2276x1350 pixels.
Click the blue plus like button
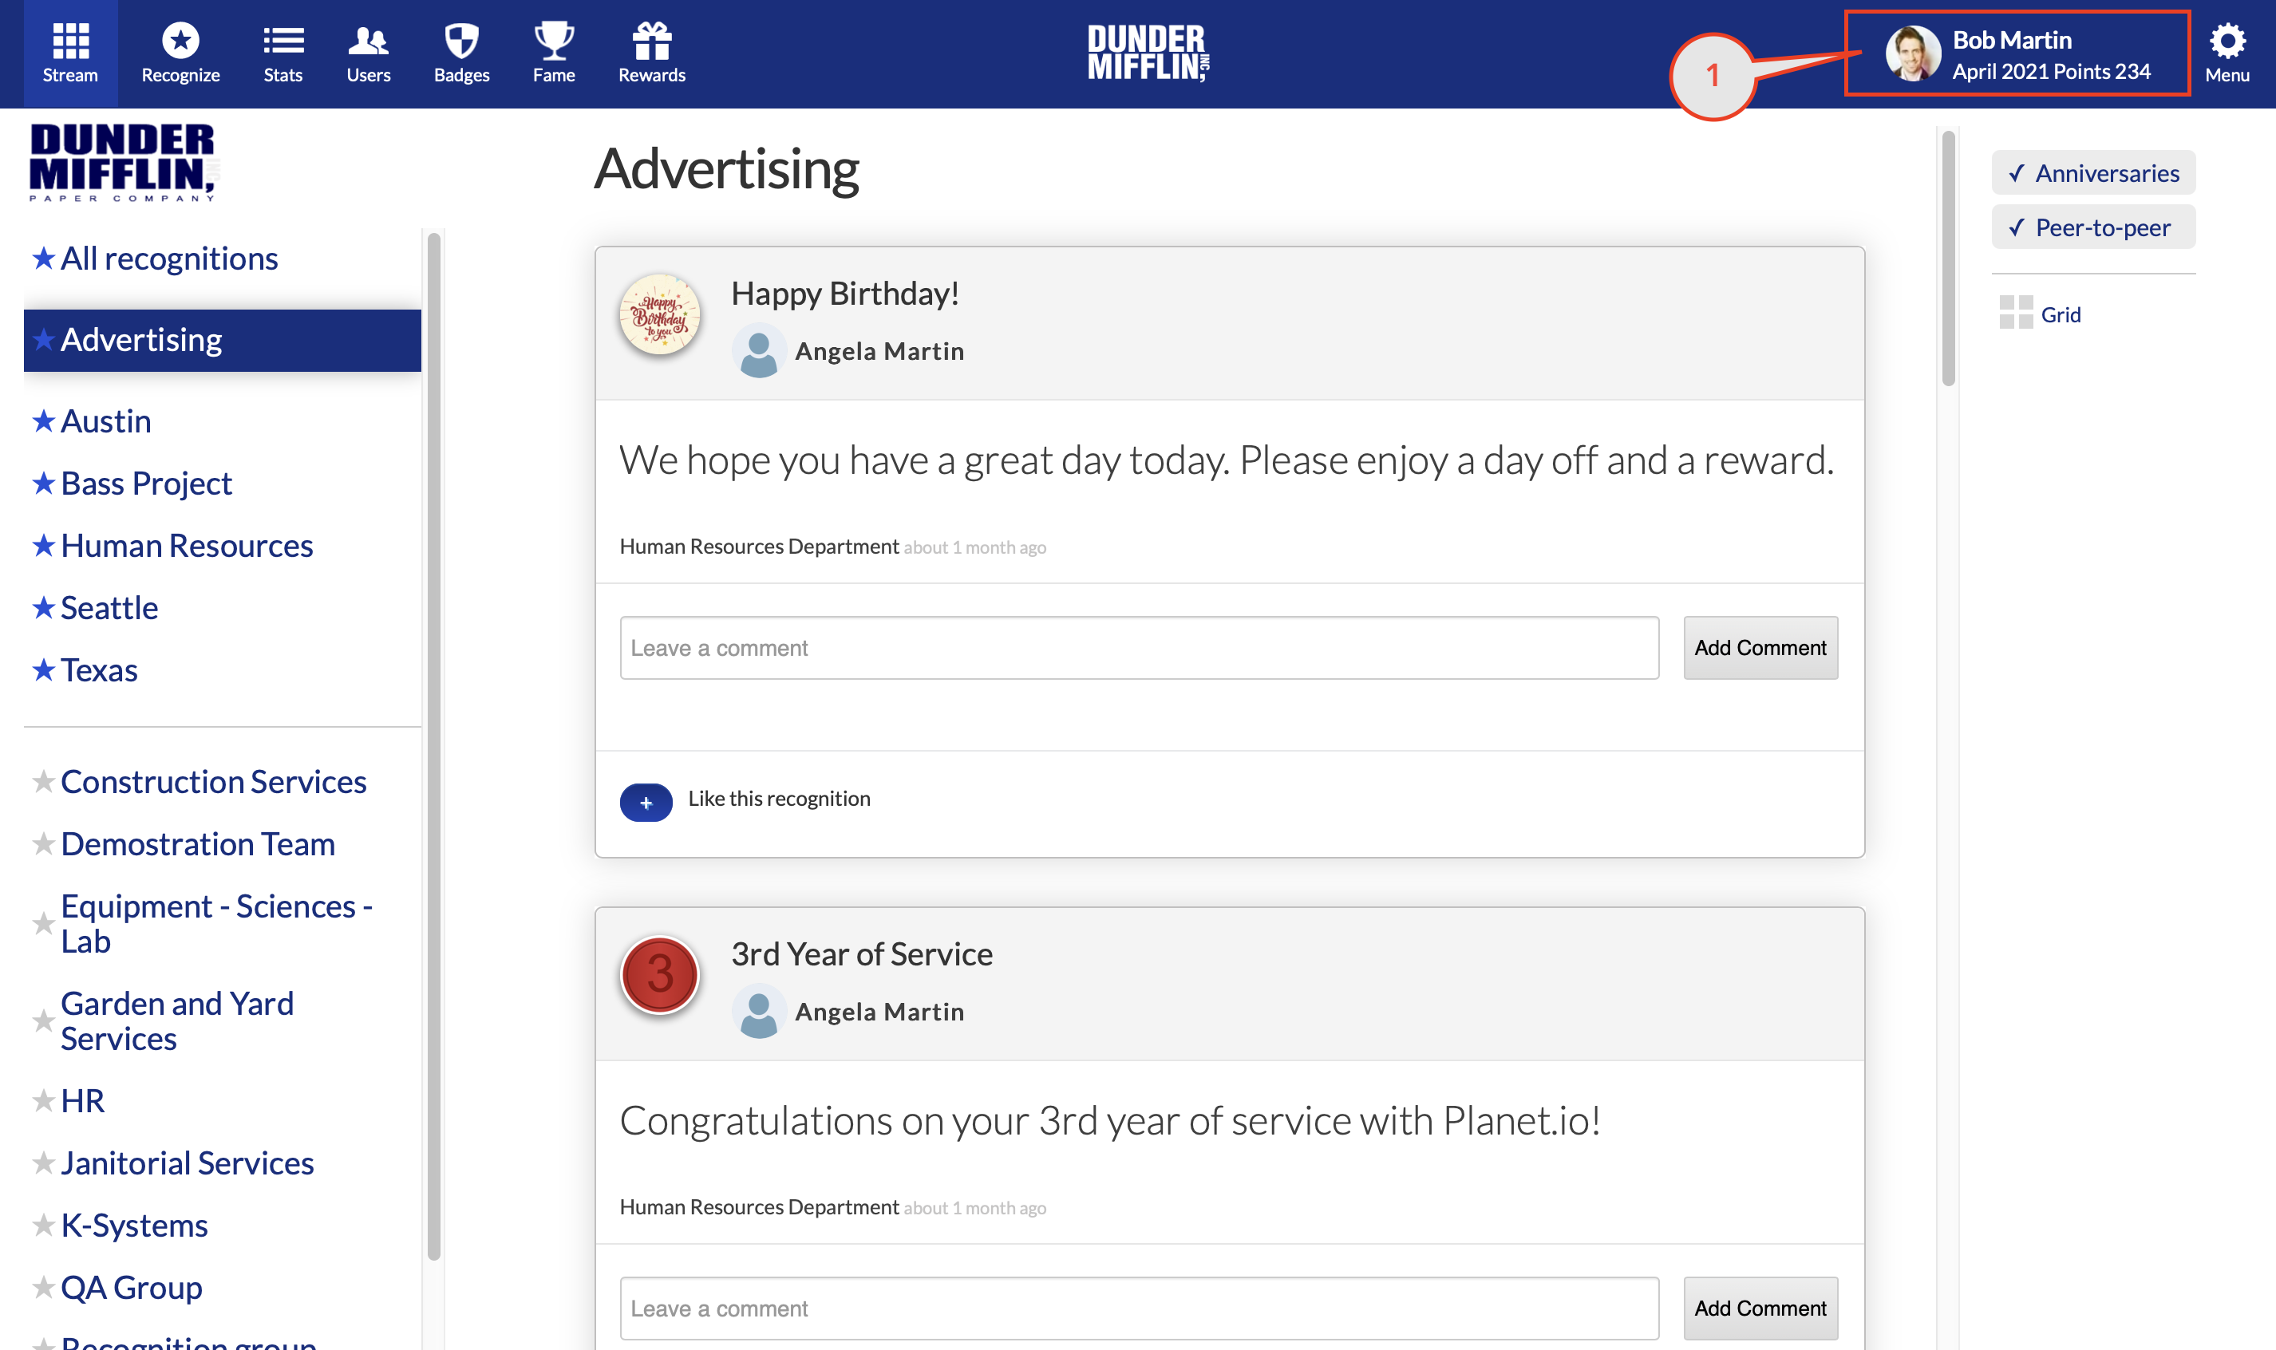[646, 801]
